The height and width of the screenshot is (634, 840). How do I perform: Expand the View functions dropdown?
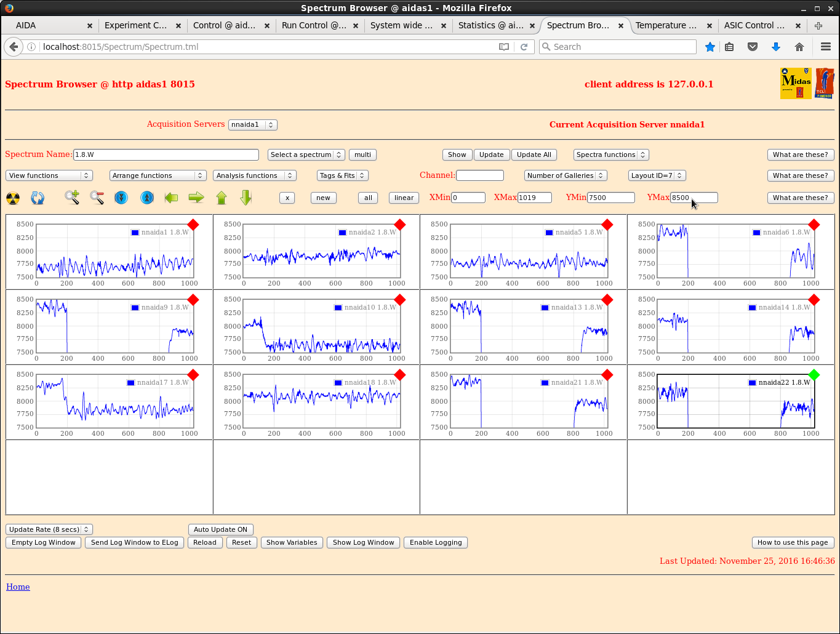tap(49, 175)
